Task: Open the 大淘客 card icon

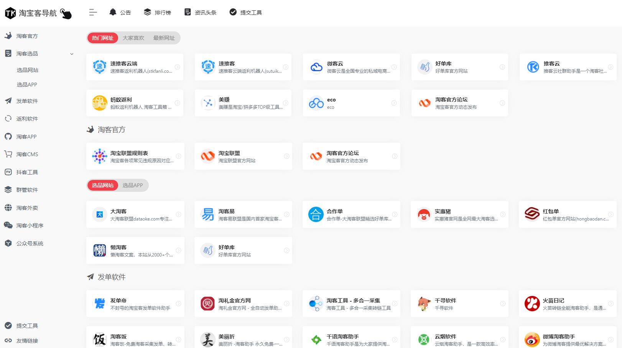Action: (x=99, y=214)
